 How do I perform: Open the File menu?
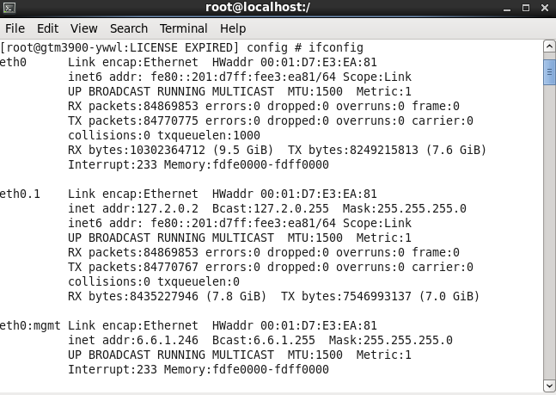click(15, 28)
